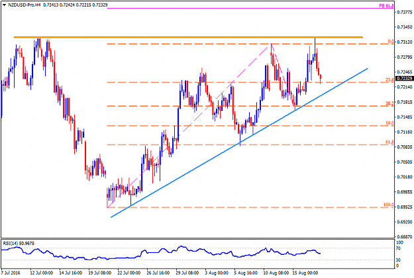Click the 38.2 Fibonacci level label
414x278 pixels.
tap(389, 104)
